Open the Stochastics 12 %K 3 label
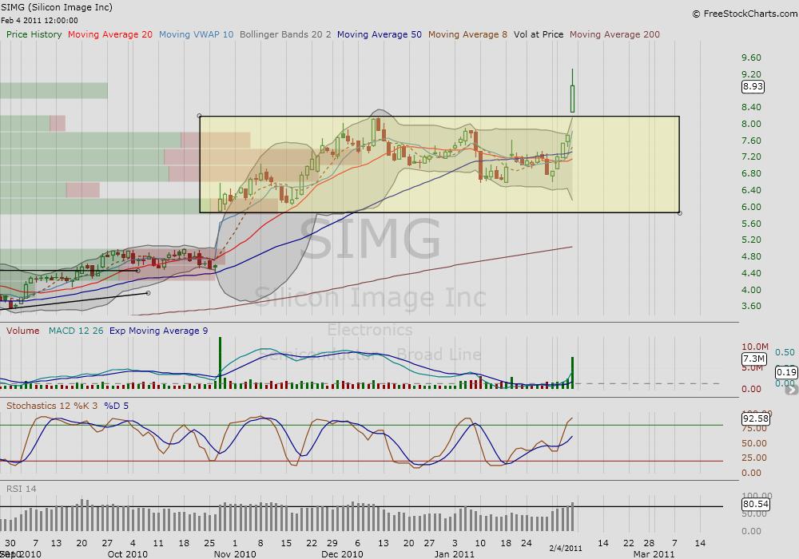This screenshot has width=799, height=559. 52,406
